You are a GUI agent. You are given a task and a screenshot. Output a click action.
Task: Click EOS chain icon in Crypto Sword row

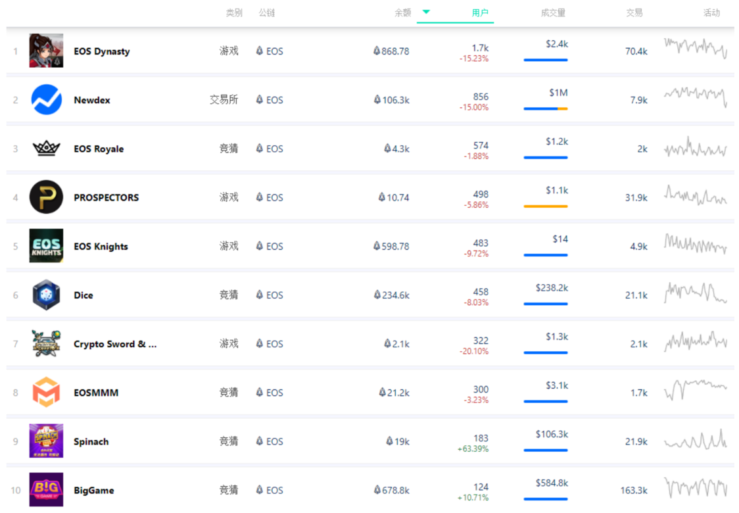(260, 343)
